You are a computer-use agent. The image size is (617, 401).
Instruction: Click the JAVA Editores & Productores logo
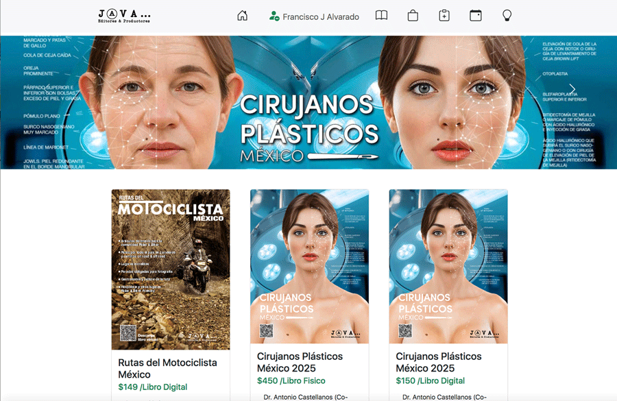point(124,16)
